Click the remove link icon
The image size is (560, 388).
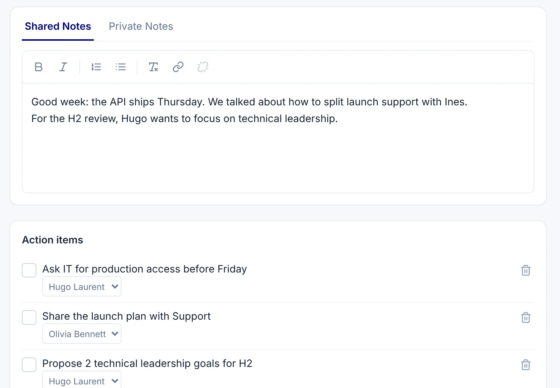tap(203, 67)
